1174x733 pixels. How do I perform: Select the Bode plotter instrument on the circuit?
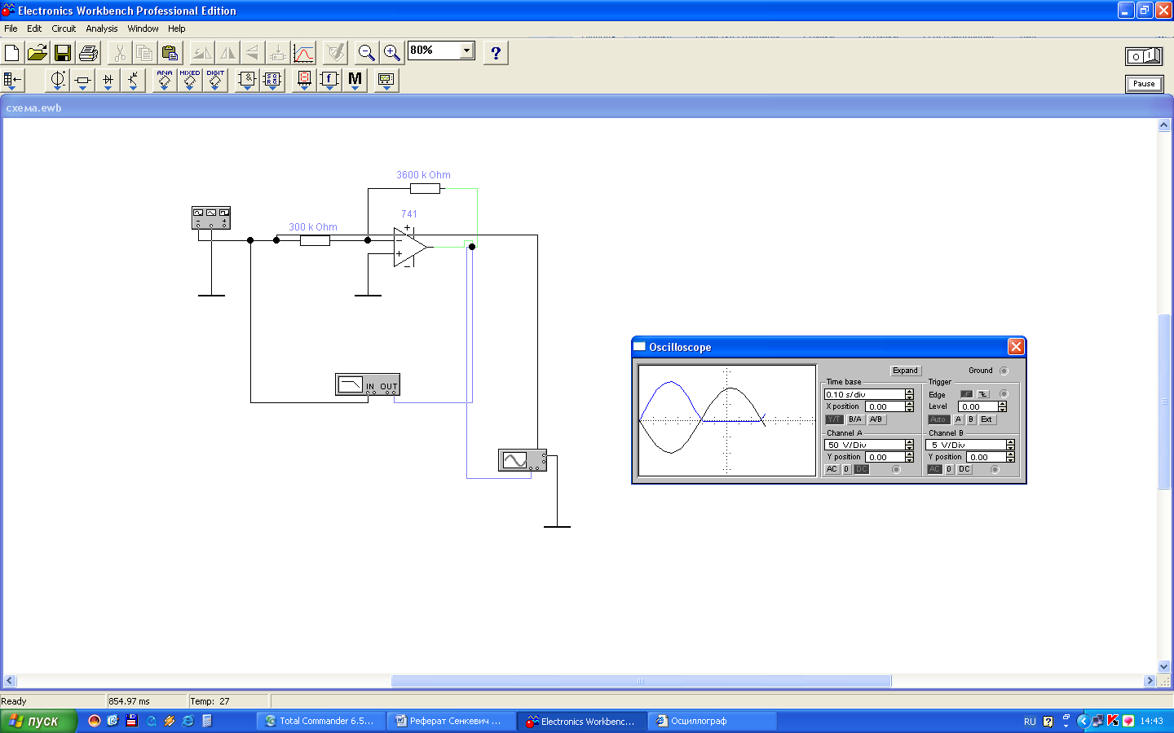368,384
